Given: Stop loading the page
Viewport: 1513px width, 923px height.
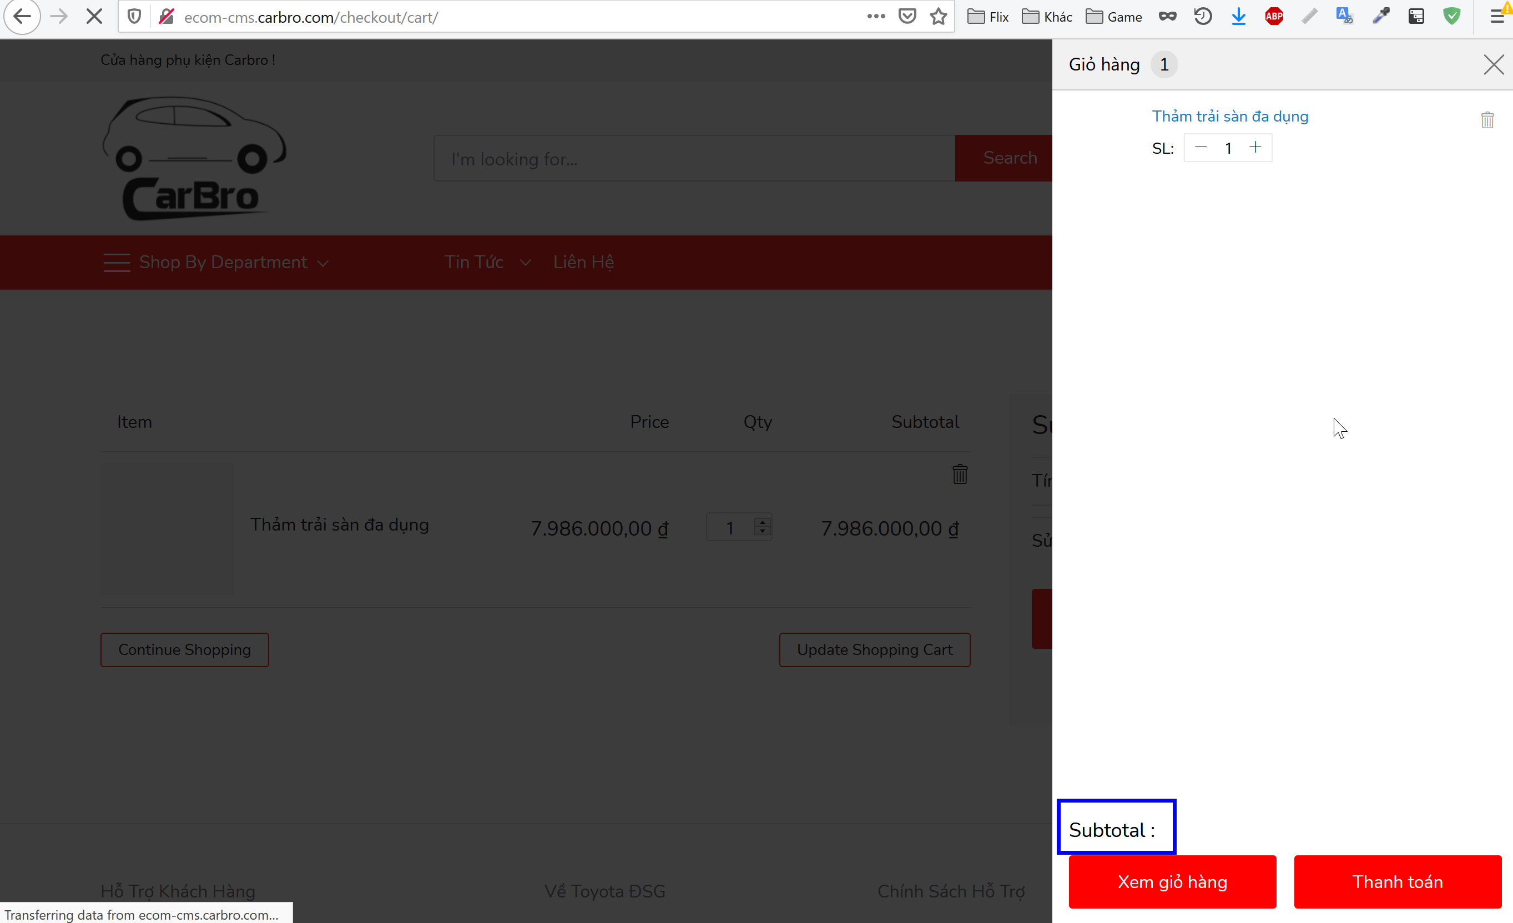Looking at the screenshot, I should [94, 17].
